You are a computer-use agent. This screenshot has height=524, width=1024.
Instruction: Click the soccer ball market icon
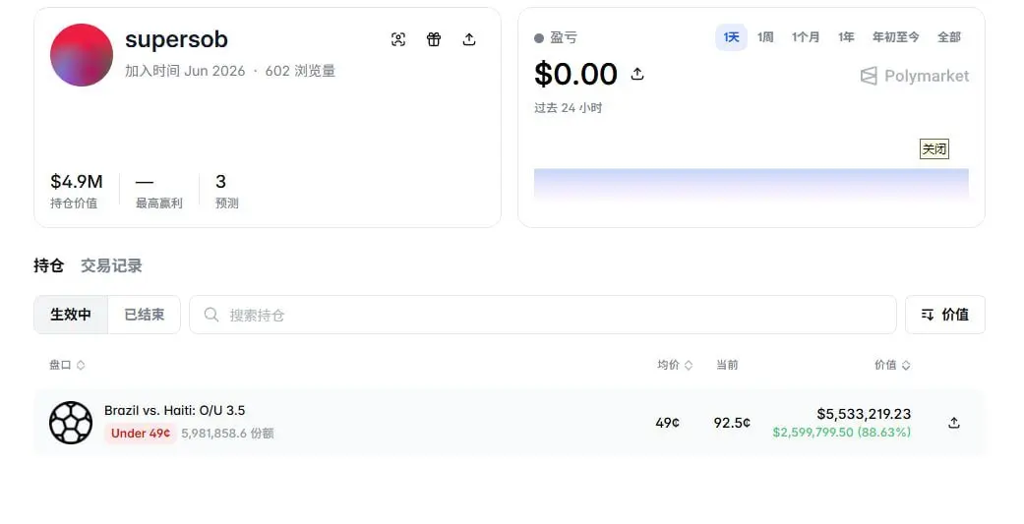[71, 422]
